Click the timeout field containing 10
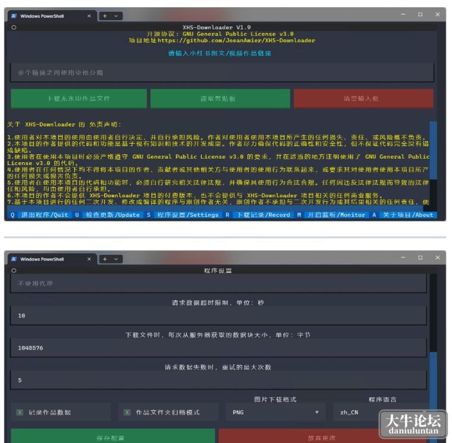The width and height of the screenshot is (452, 443). pyautogui.click(x=218, y=316)
